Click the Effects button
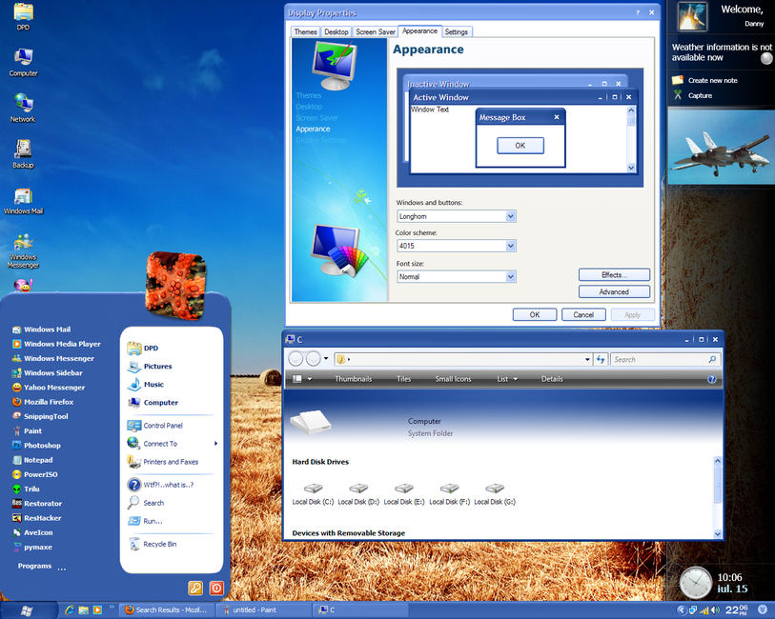The width and height of the screenshot is (775, 619). click(x=614, y=275)
